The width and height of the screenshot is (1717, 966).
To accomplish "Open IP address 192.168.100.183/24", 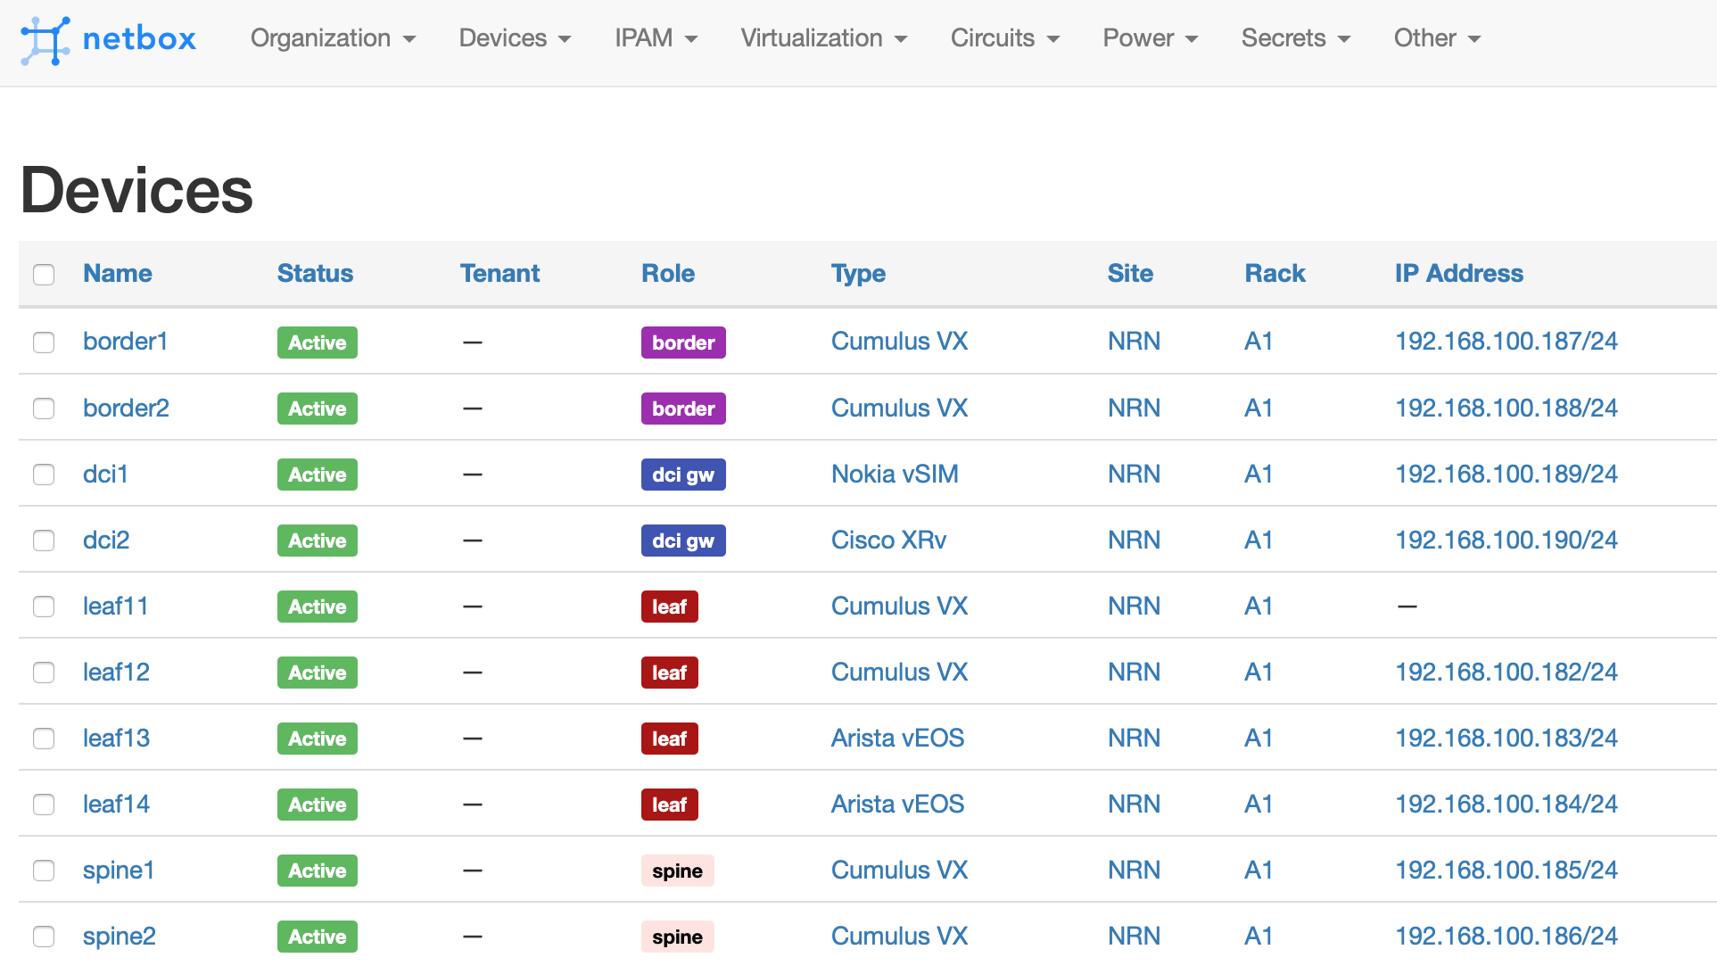I will (1506, 738).
